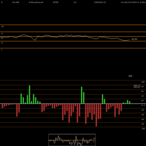Viewport: 146px width, 146px height.
Task: Click the 40 label on MR axis
Action: click(x=142, y=96)
